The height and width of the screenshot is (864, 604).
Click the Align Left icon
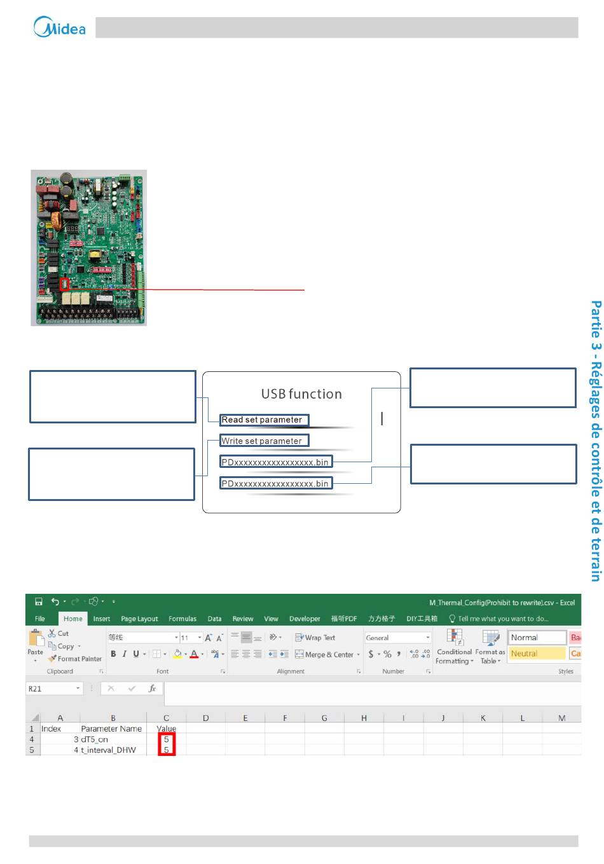click(235, 654)
